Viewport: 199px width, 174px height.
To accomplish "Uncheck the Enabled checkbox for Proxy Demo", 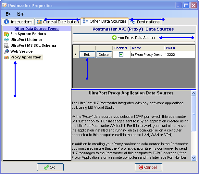I will pos(121,55).
